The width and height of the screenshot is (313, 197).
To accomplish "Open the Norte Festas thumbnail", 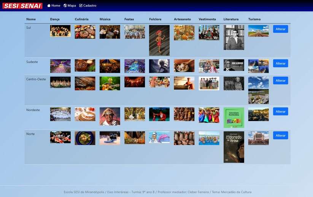I will [x=135, y=138].
